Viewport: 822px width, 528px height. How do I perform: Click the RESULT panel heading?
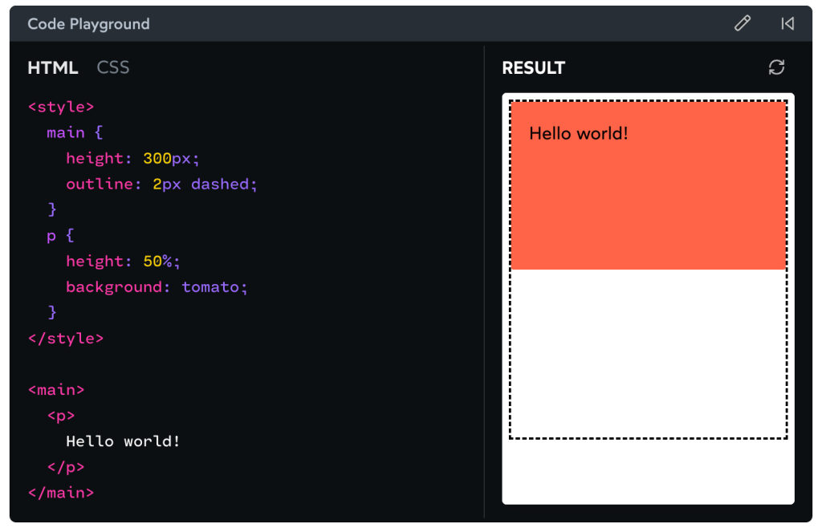[533, 68]
